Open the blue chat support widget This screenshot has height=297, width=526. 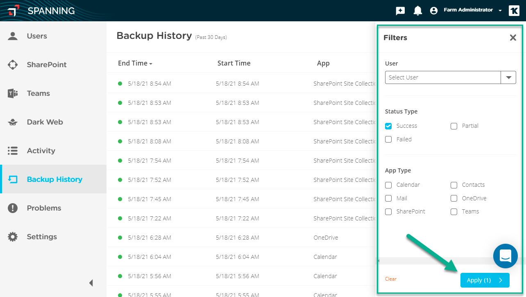(505, 256)
